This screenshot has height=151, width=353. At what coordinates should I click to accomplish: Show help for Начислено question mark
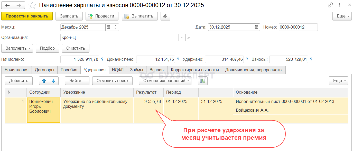point(102,59)
